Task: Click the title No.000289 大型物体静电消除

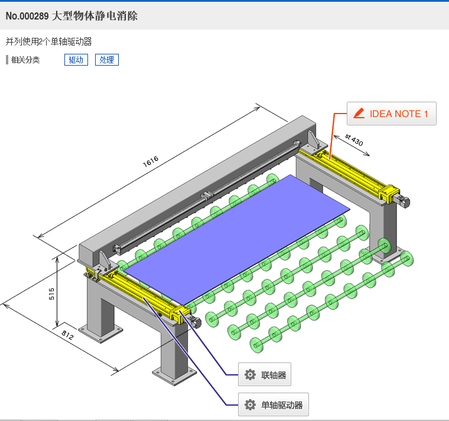Action: coord(71,16)
